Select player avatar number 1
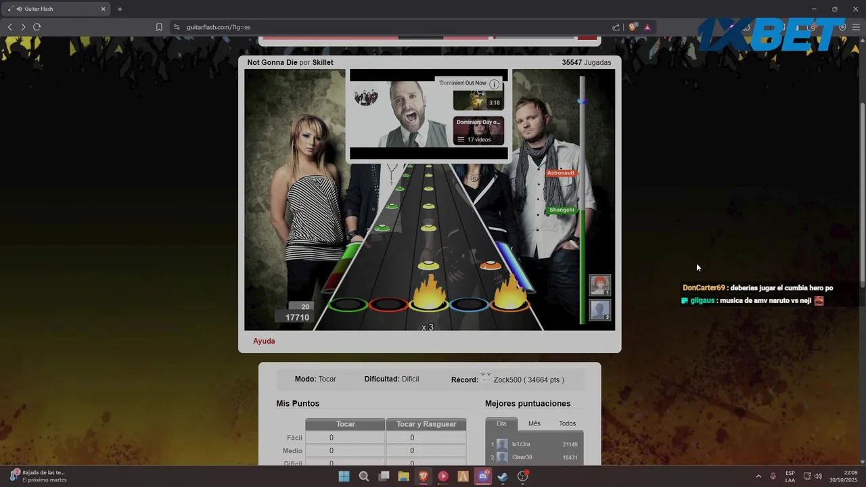Screen dimensions: 866x487 tap(600, 285)
